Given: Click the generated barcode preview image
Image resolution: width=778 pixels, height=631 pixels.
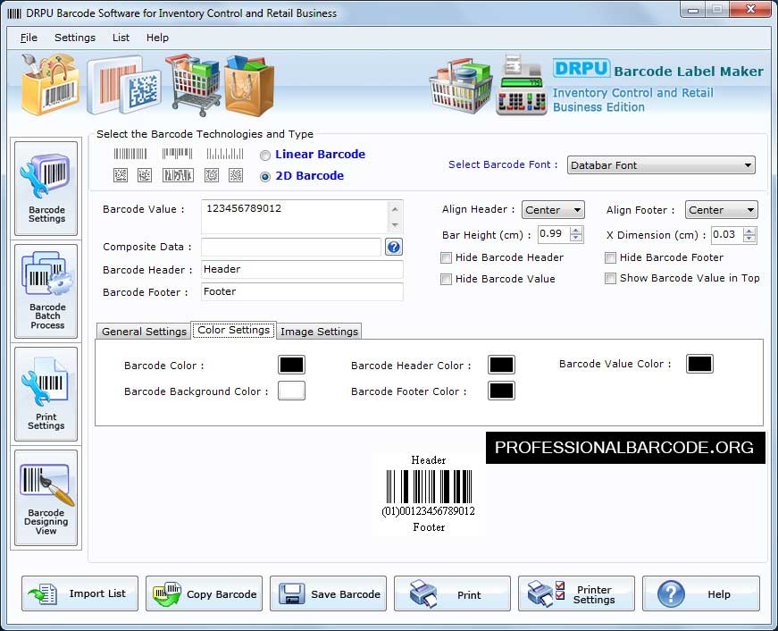Looking at the screenshot, I should pyautogui.click(x=429, y=493).
